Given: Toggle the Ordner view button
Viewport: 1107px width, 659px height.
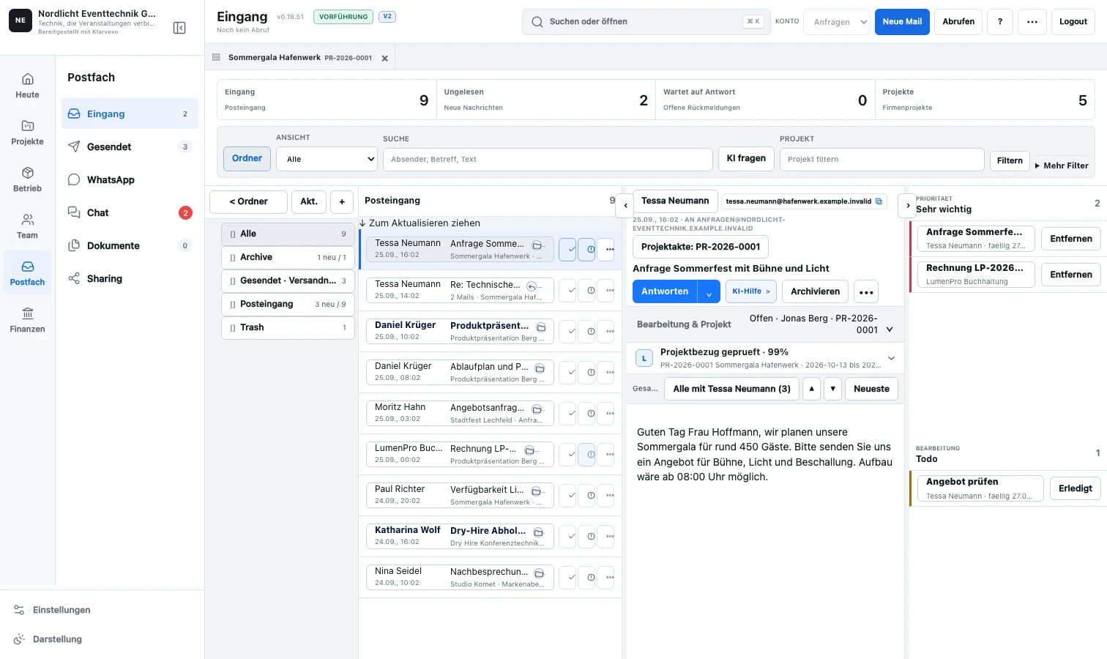Looking at the screenshot, I should [x=247, y=159].
